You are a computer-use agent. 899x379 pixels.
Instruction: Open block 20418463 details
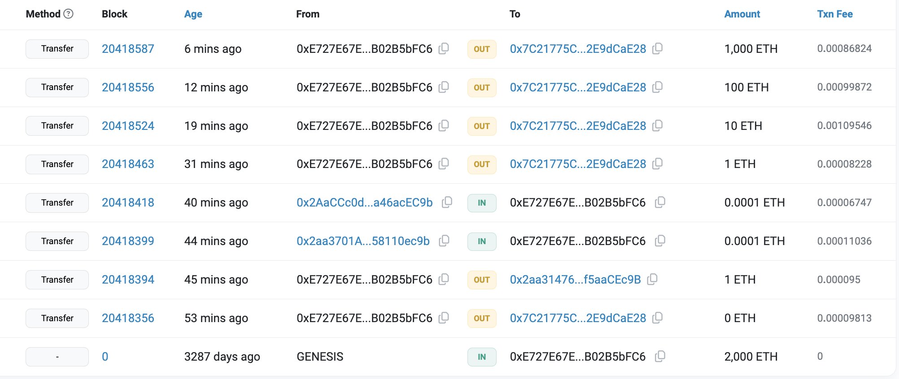(x=128, y=164)
